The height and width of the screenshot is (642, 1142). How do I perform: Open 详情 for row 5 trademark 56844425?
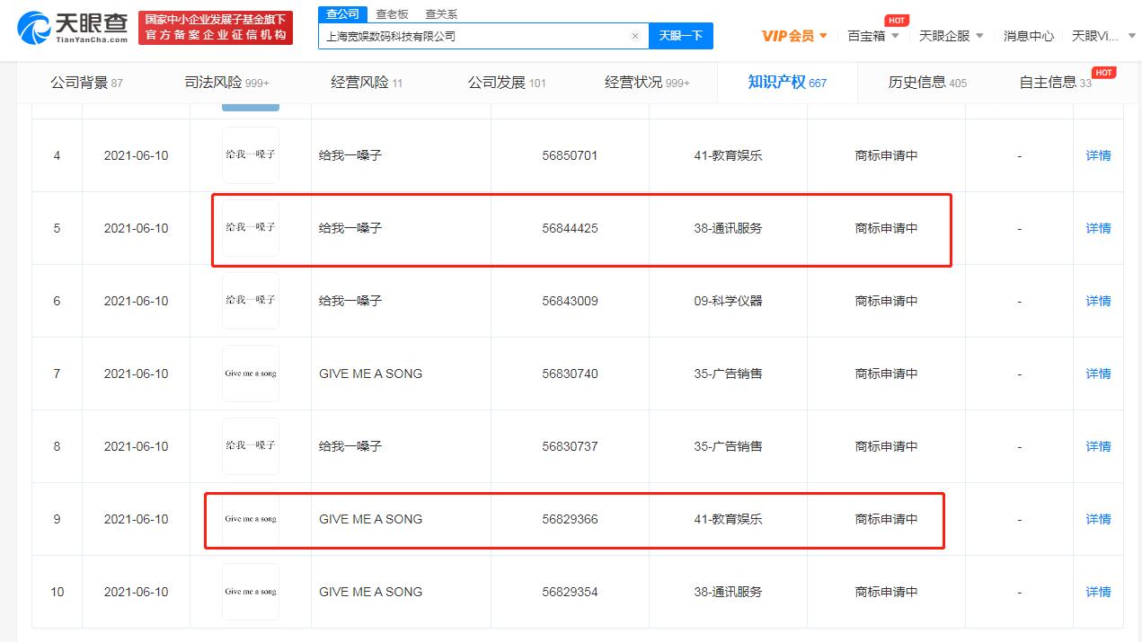coord(1098,228)
